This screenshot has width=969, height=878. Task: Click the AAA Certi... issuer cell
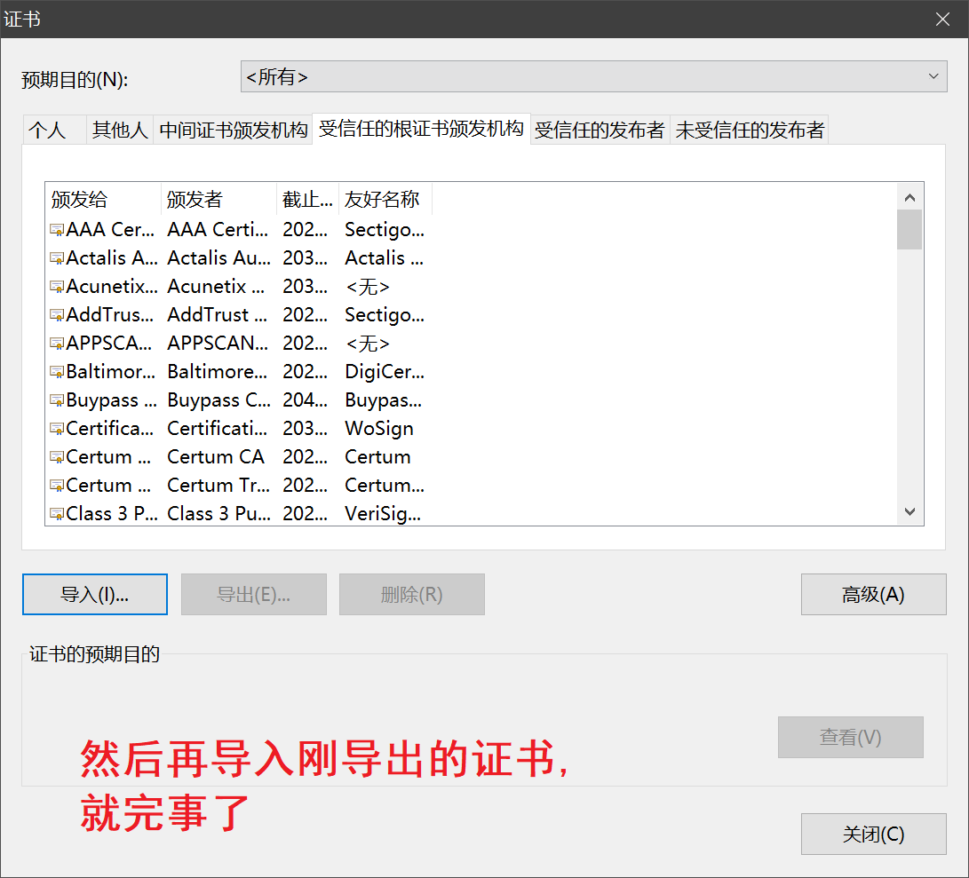pos(218,230)
